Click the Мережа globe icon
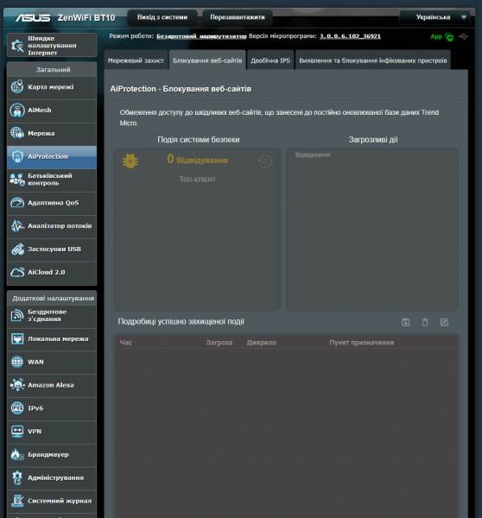Viewport: 482px width, 518px height. pyautogui.click(x=17, y=133)
